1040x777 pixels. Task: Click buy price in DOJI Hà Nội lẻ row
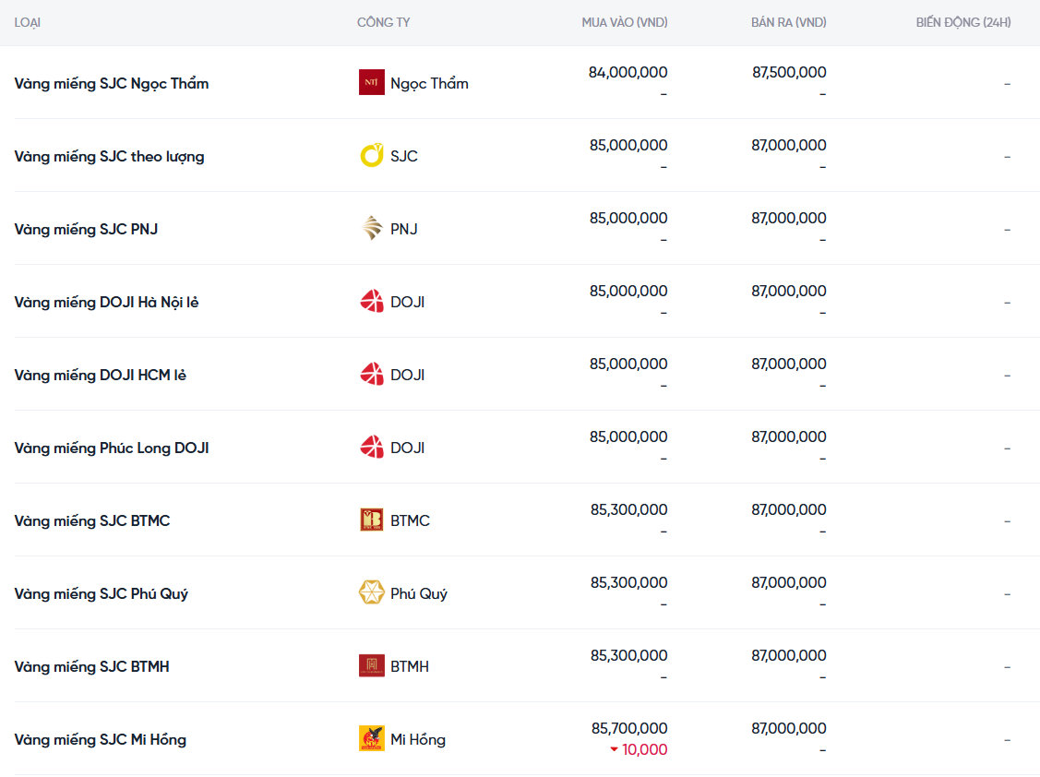pos(628,292)
